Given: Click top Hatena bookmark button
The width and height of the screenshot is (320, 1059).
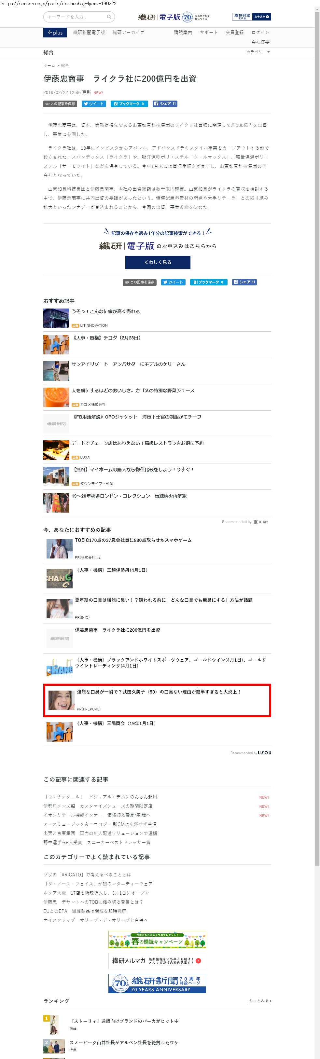Looking at the screenshot, I should 129,103.
